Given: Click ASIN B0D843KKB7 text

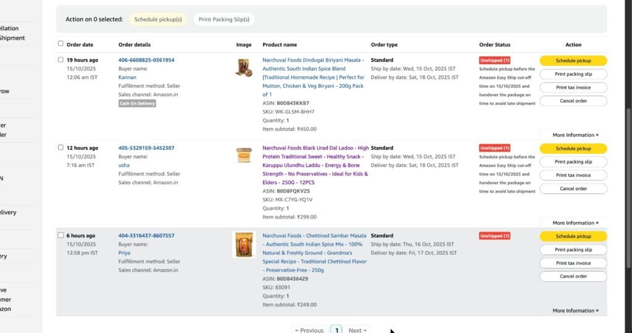Looking at the screenshot, I should pos(286,103).
